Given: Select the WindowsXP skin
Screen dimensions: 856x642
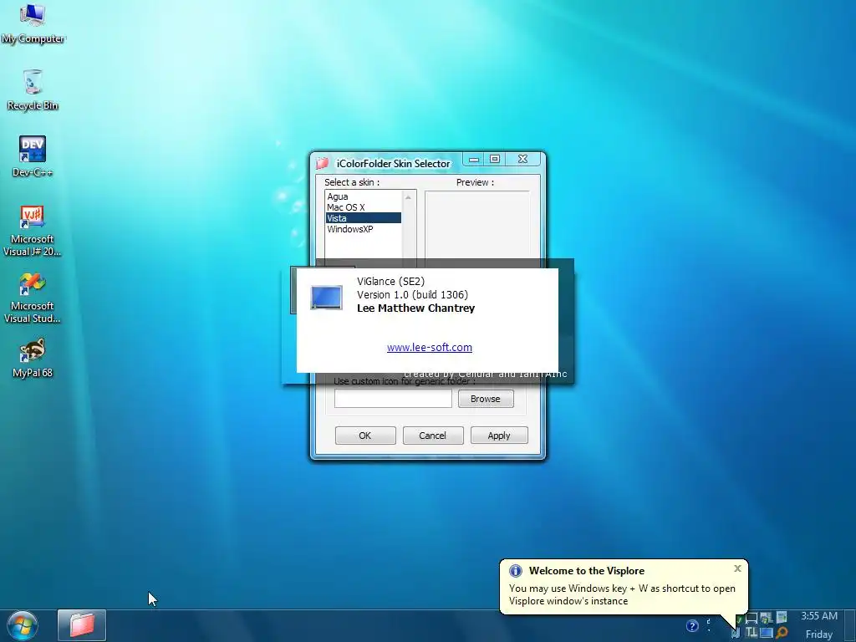Looking at the screenshot, I should (x=363, y=229).
